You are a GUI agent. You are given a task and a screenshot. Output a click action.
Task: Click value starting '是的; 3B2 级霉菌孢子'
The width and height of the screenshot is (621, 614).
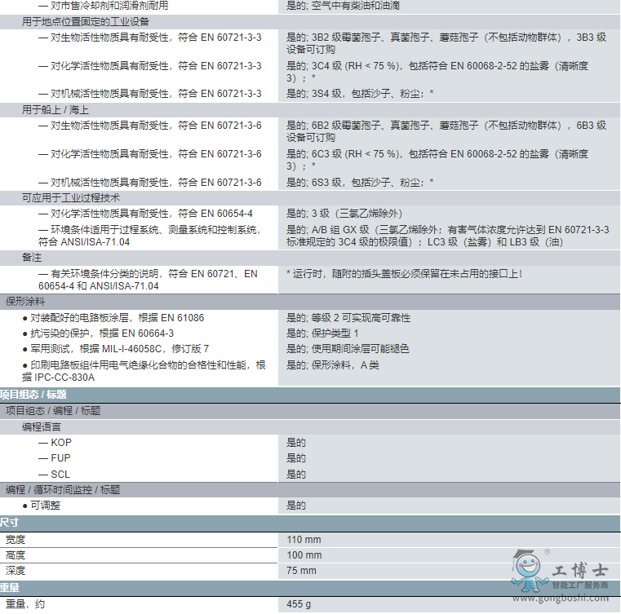[x=446, y=43]
